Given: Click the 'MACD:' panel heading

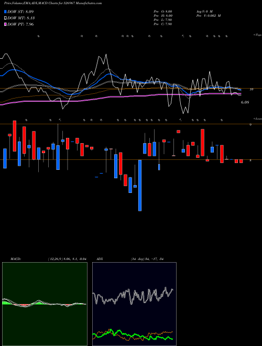Looking at the screenshot, I should 16,259.
